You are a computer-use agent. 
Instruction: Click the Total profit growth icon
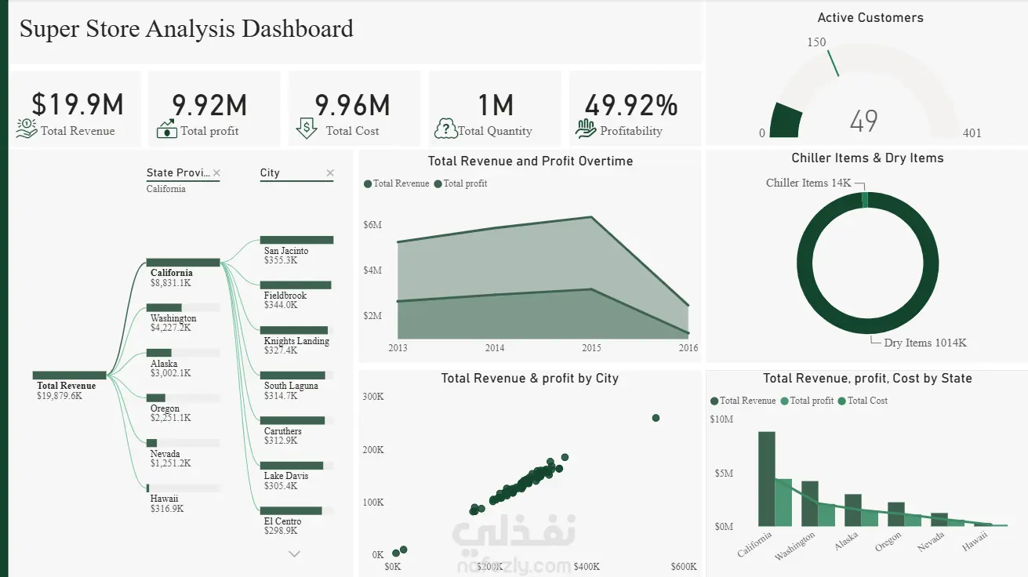click(x=167, y=129)
